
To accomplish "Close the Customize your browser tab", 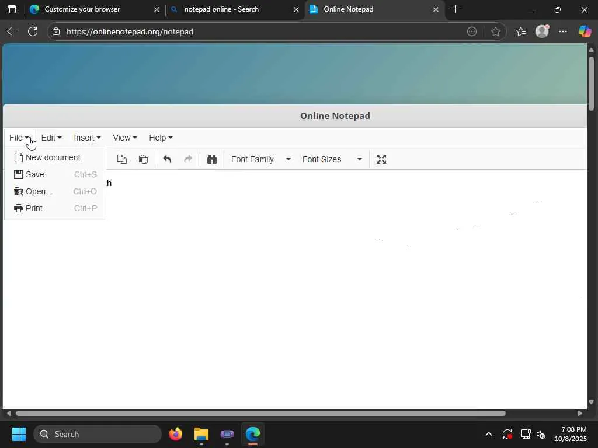I will tap(157, 10).
